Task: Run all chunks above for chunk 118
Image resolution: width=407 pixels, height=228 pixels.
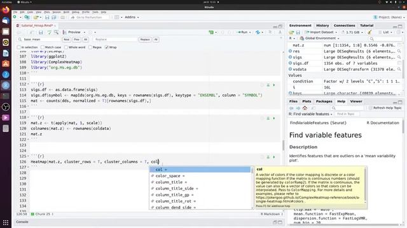Action: (268, 118)
